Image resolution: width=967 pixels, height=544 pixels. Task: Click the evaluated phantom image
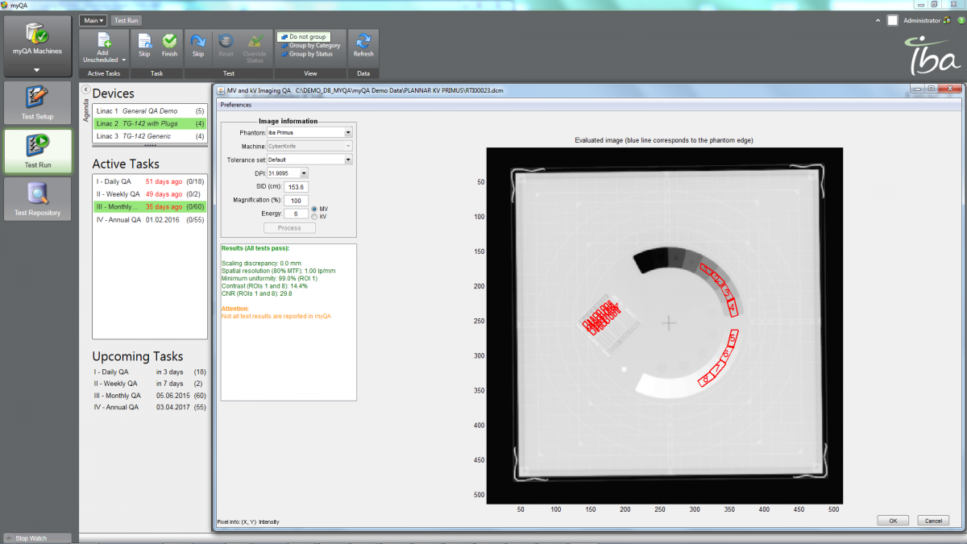pyautogui.click(x=665, y=325)
